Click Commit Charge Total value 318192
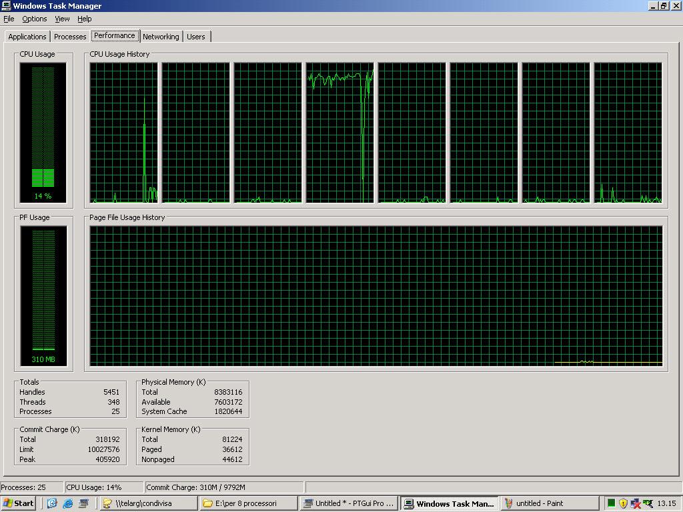Screen dimensions: 683x512 click(107, 439)
